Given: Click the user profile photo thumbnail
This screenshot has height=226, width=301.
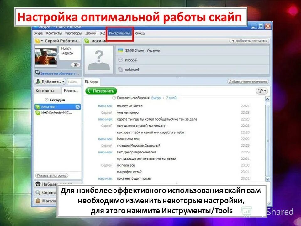Looking at the screenshot, I should point(46,56).
